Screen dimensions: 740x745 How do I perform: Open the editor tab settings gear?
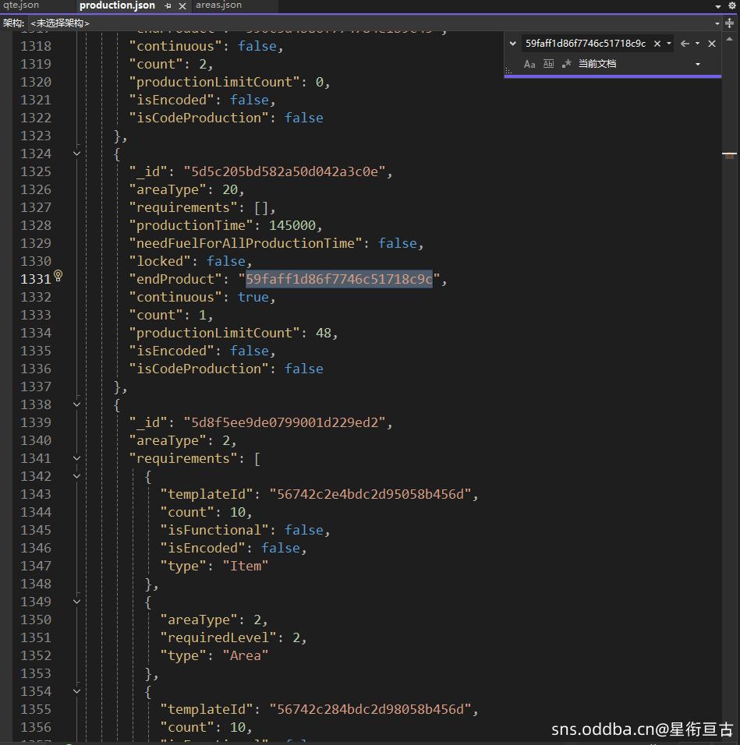click(x=732, y=5)
